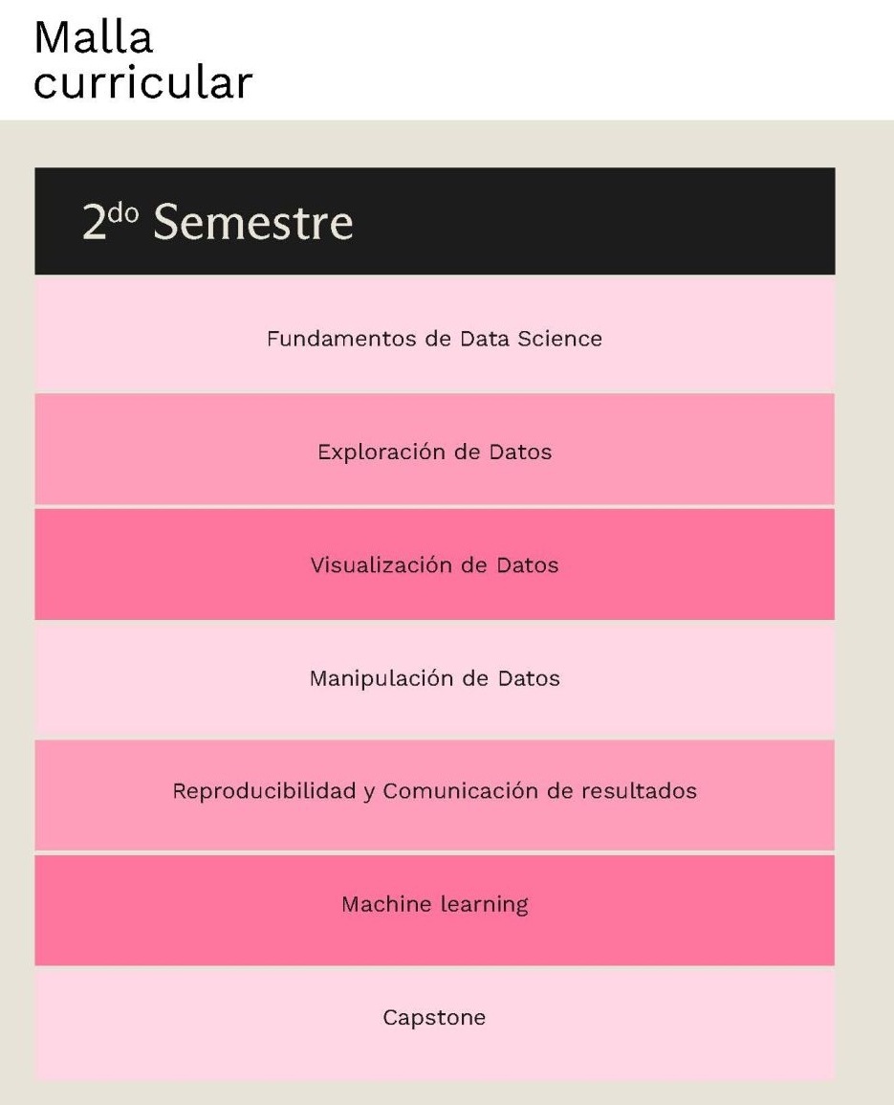Open the Manipulación de Datos course

435,678
